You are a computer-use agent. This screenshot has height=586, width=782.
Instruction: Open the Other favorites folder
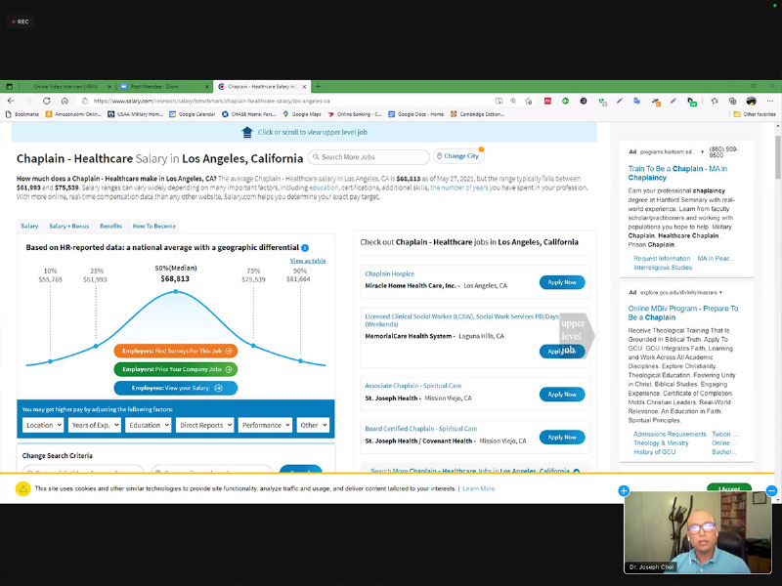pyautogui.click(x=755, y=114)
